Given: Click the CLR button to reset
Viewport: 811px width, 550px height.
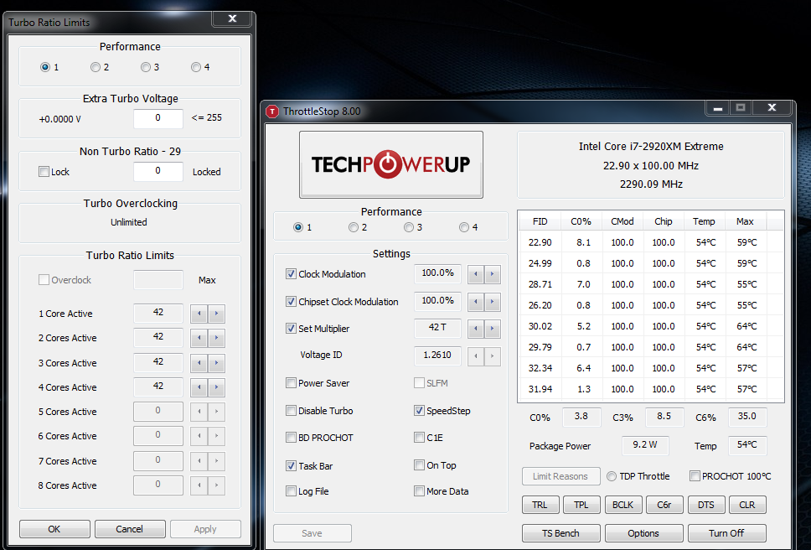Looking at the screenshot, I should pos(747,505).
